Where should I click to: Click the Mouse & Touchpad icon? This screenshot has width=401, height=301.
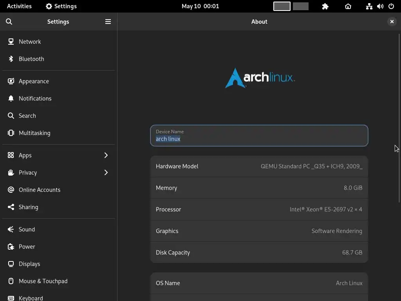pos(11,281)
